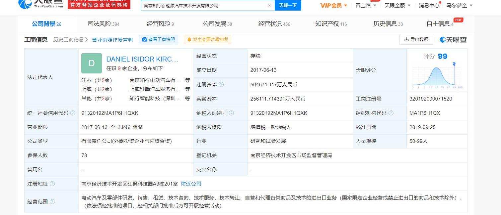
Task: Open 上海拜腾汽车服务有... company link
Action: [x=155, y=89]
